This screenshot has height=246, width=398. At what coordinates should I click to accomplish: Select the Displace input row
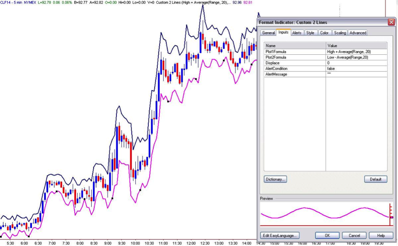point(326,63)
